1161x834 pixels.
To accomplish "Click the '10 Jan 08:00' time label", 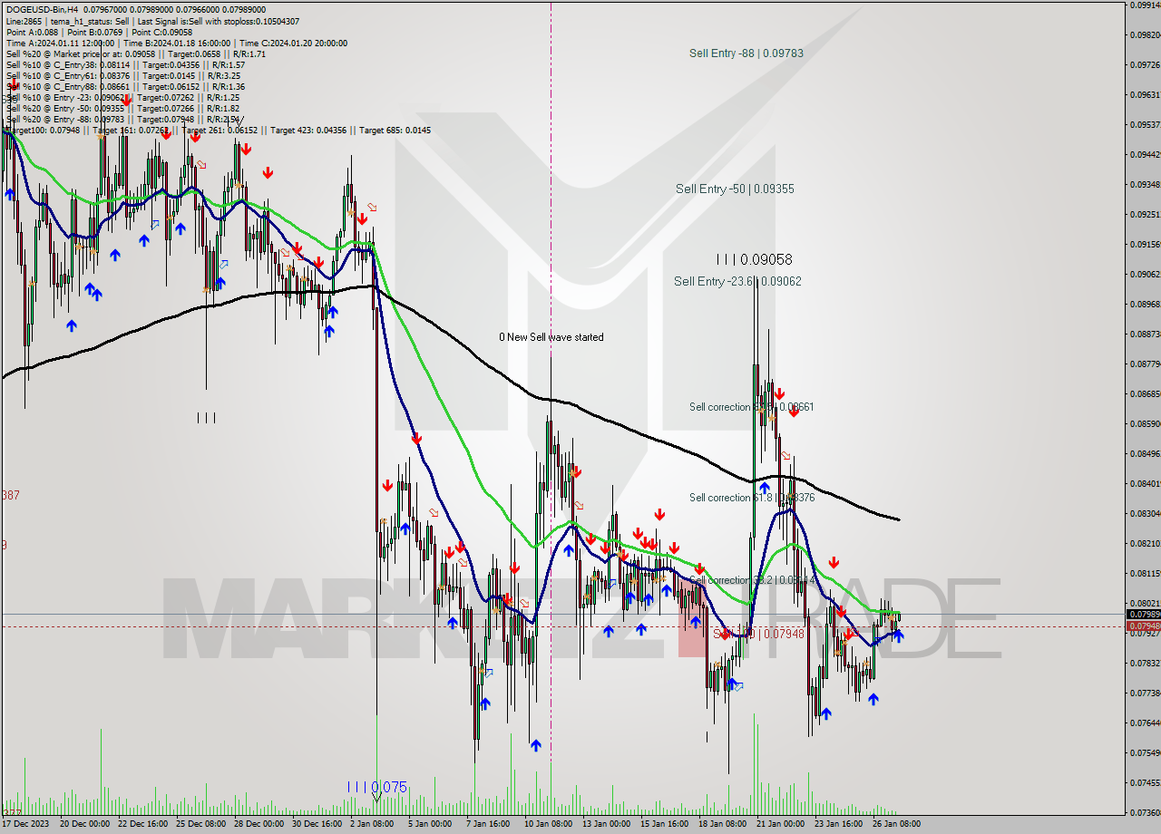I will pyautogui.click(x=549, y=824).
